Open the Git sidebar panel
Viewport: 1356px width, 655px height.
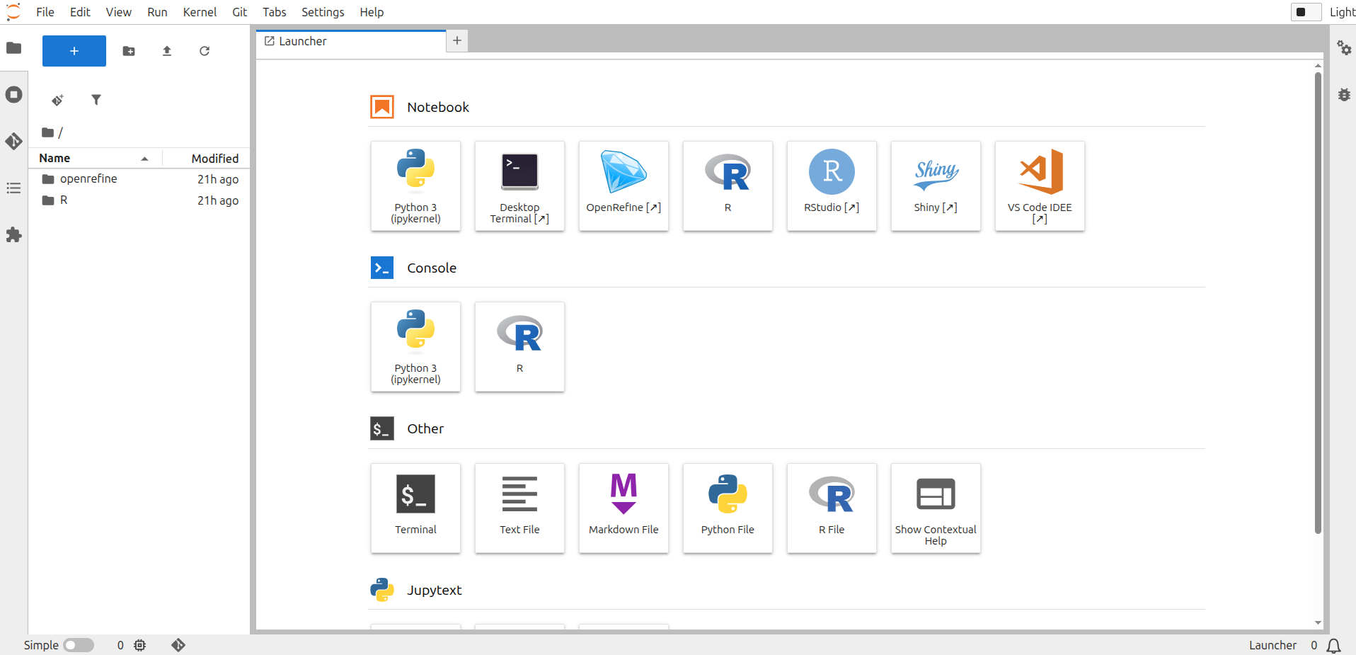13,142
